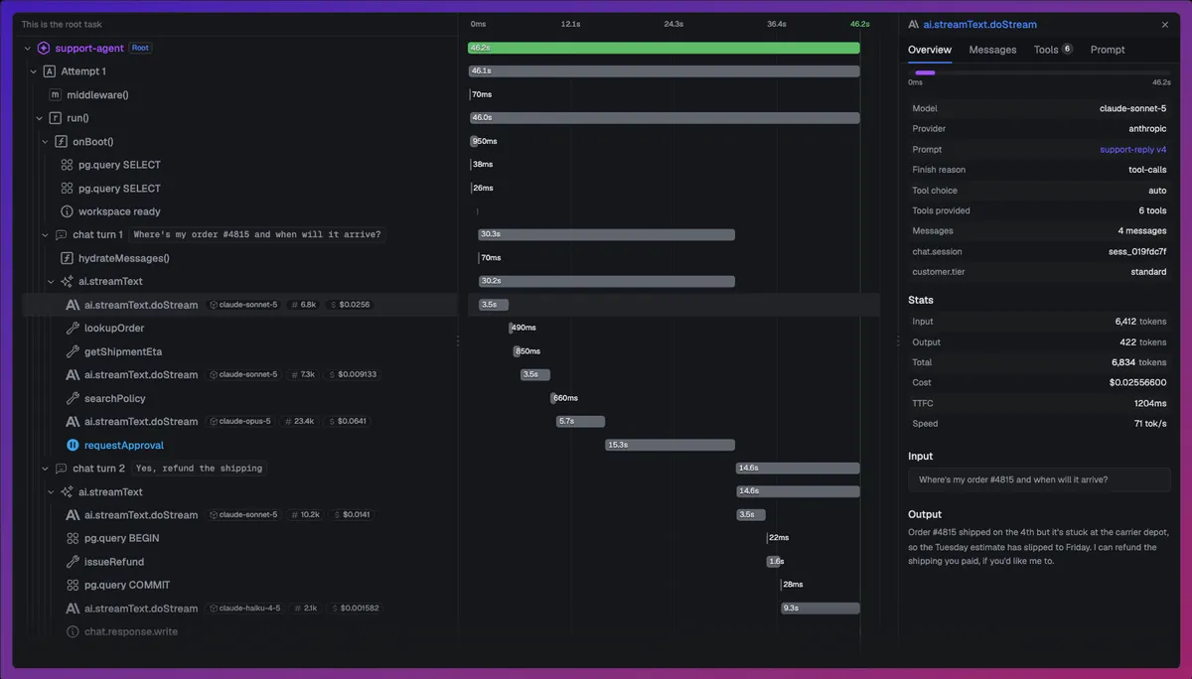This screenshot has width=1192, height=679.
Task: Select the lookupOrder row
Action: [238, 329]
